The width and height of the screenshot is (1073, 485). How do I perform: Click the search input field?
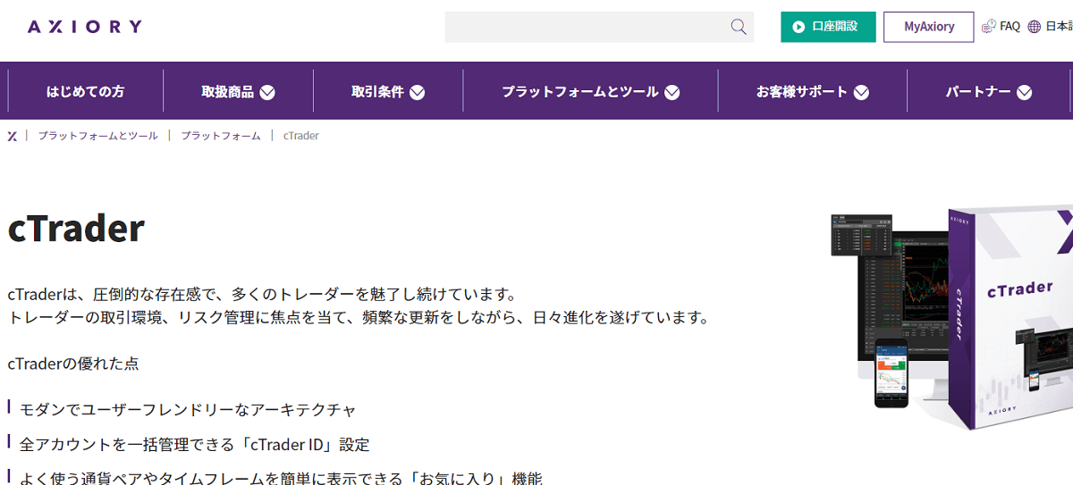(x=599, y=27)
